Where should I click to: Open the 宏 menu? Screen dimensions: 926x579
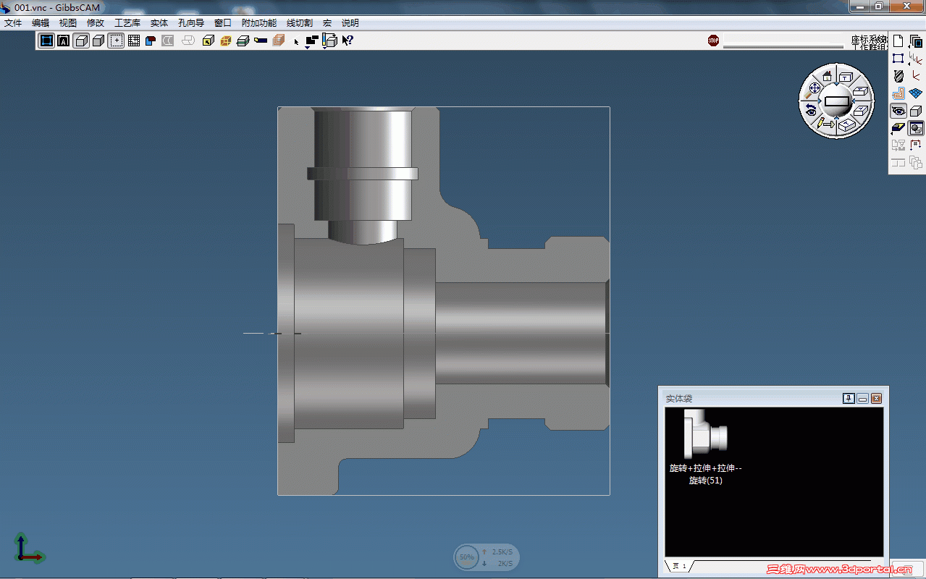tap(327, 23)
